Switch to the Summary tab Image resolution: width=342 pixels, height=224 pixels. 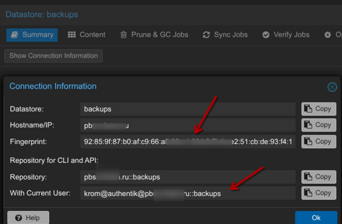click(32, 35)
